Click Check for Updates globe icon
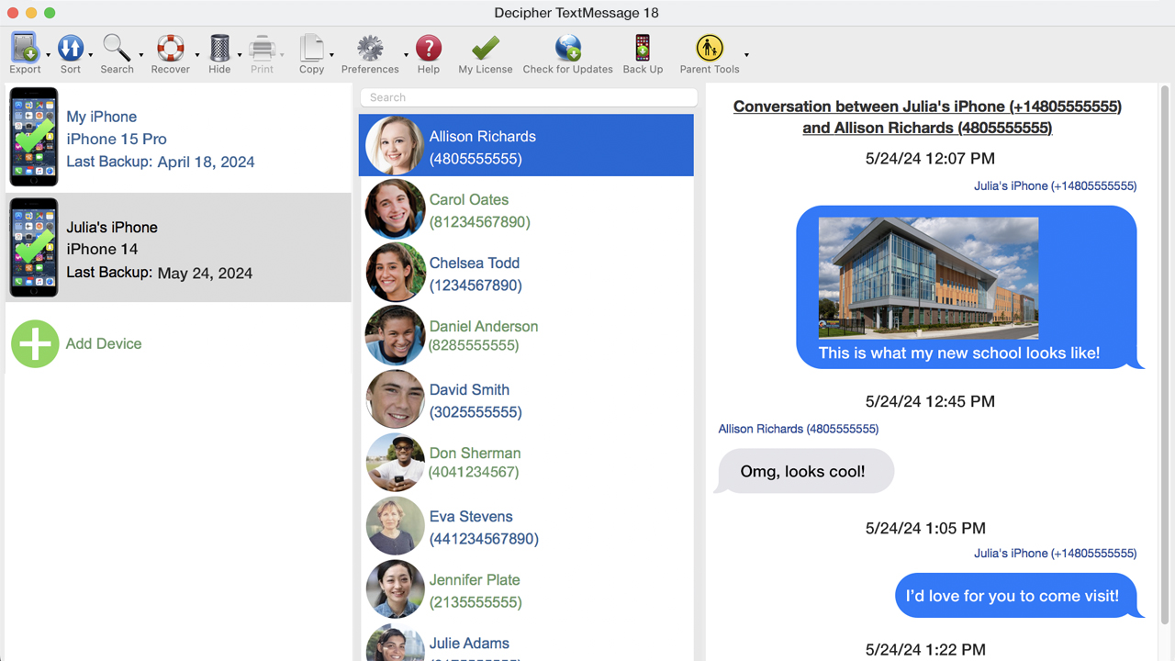The height and width of the screenshot is (661, 1175). pos(567,49)
